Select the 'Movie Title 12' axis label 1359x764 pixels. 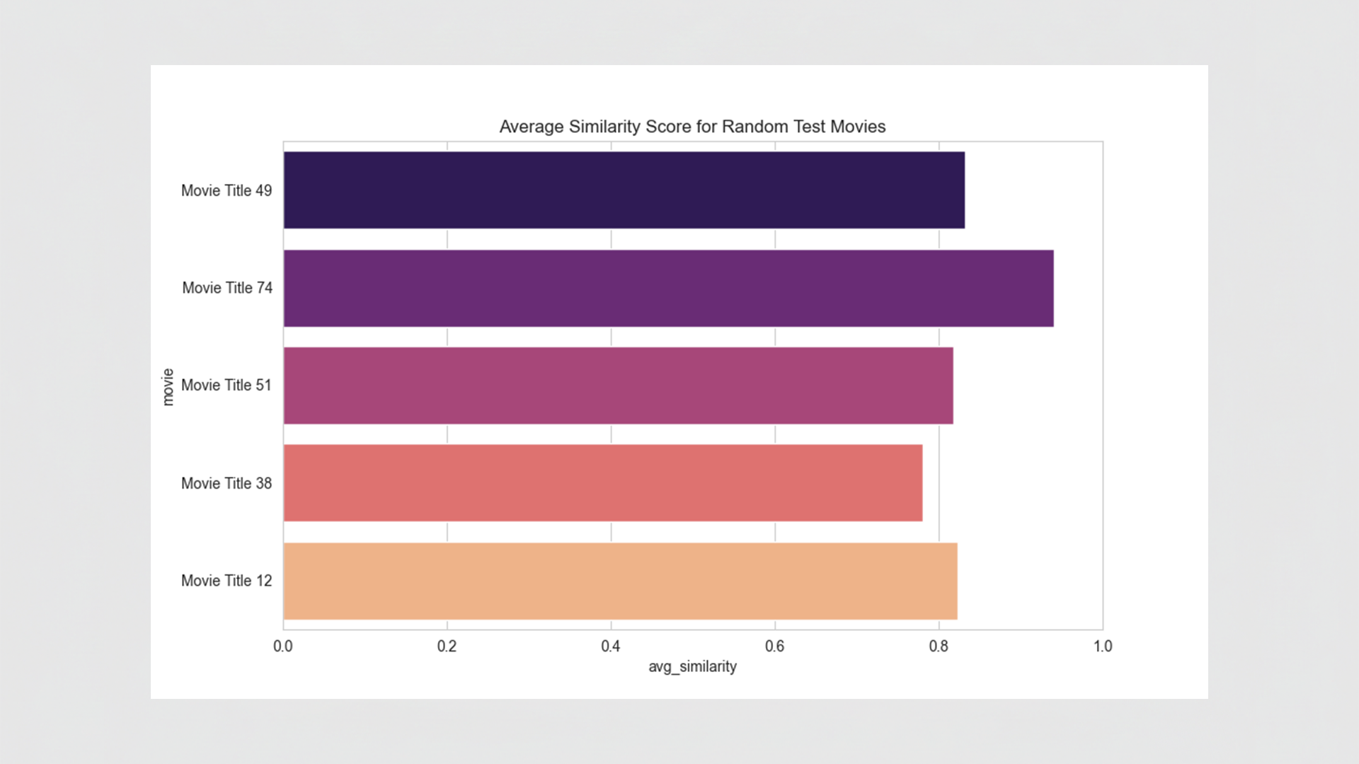tap(226, 581)
